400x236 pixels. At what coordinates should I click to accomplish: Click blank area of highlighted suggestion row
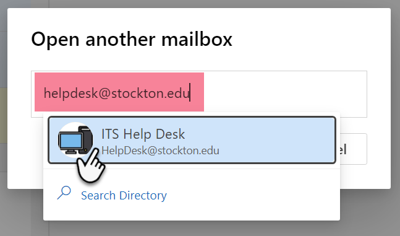276,140
